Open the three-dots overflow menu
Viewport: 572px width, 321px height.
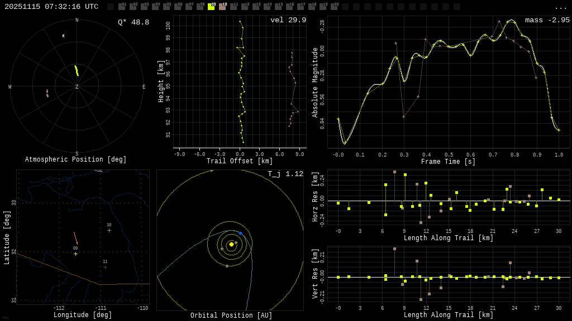click(560, 8)
